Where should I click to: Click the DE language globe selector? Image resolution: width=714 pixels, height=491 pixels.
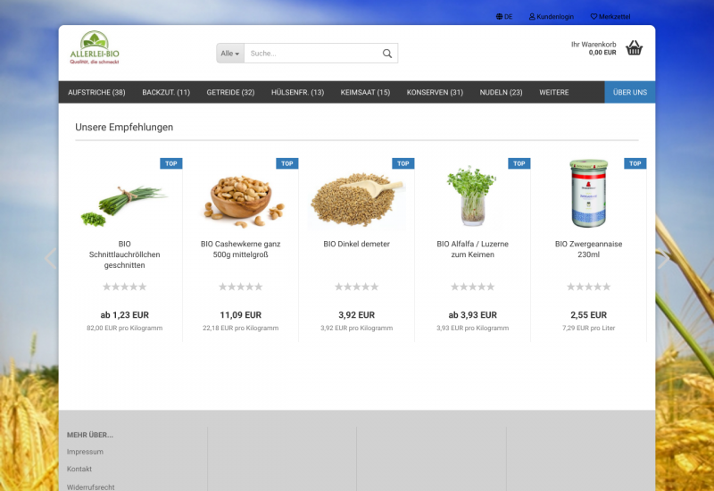(504, 17)
